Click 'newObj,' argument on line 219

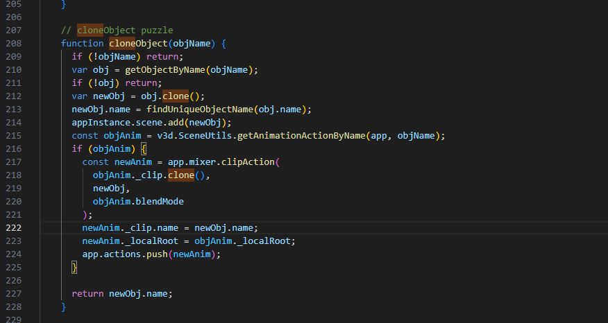point(111,189)
